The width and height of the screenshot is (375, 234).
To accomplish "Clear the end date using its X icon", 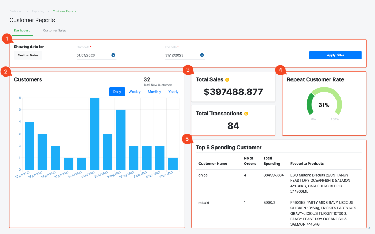I will [x=202, y=55].
